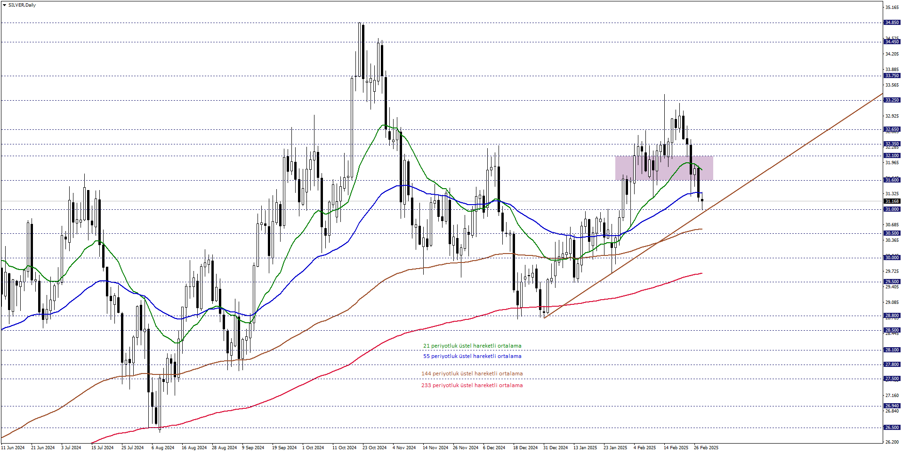Click the 28.100 price level label
Image resolution: width=902 pixels, height=453 pixels.
(x=892, y=350)
